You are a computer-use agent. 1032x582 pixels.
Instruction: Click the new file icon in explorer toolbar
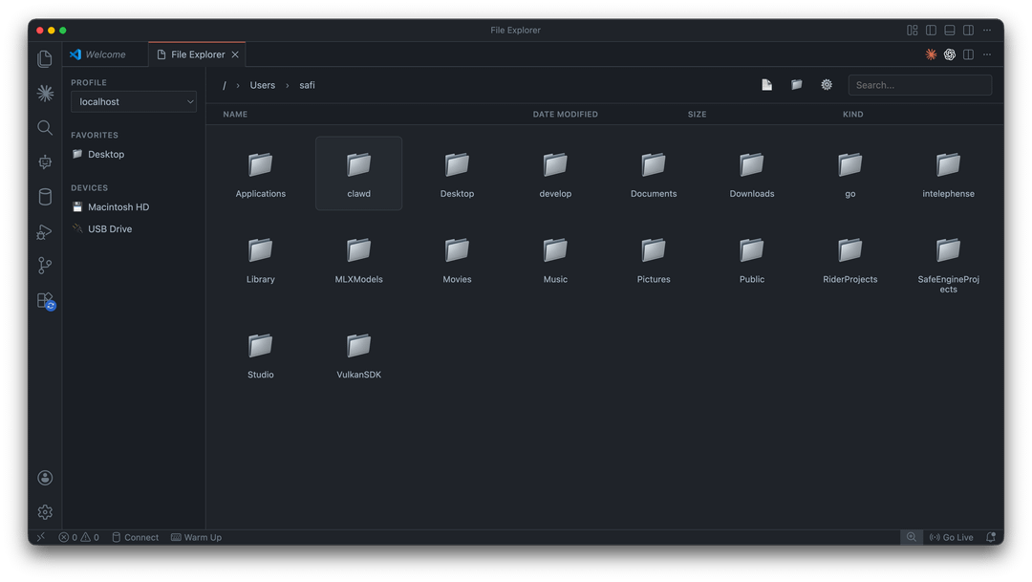click(x=766, y=85)
